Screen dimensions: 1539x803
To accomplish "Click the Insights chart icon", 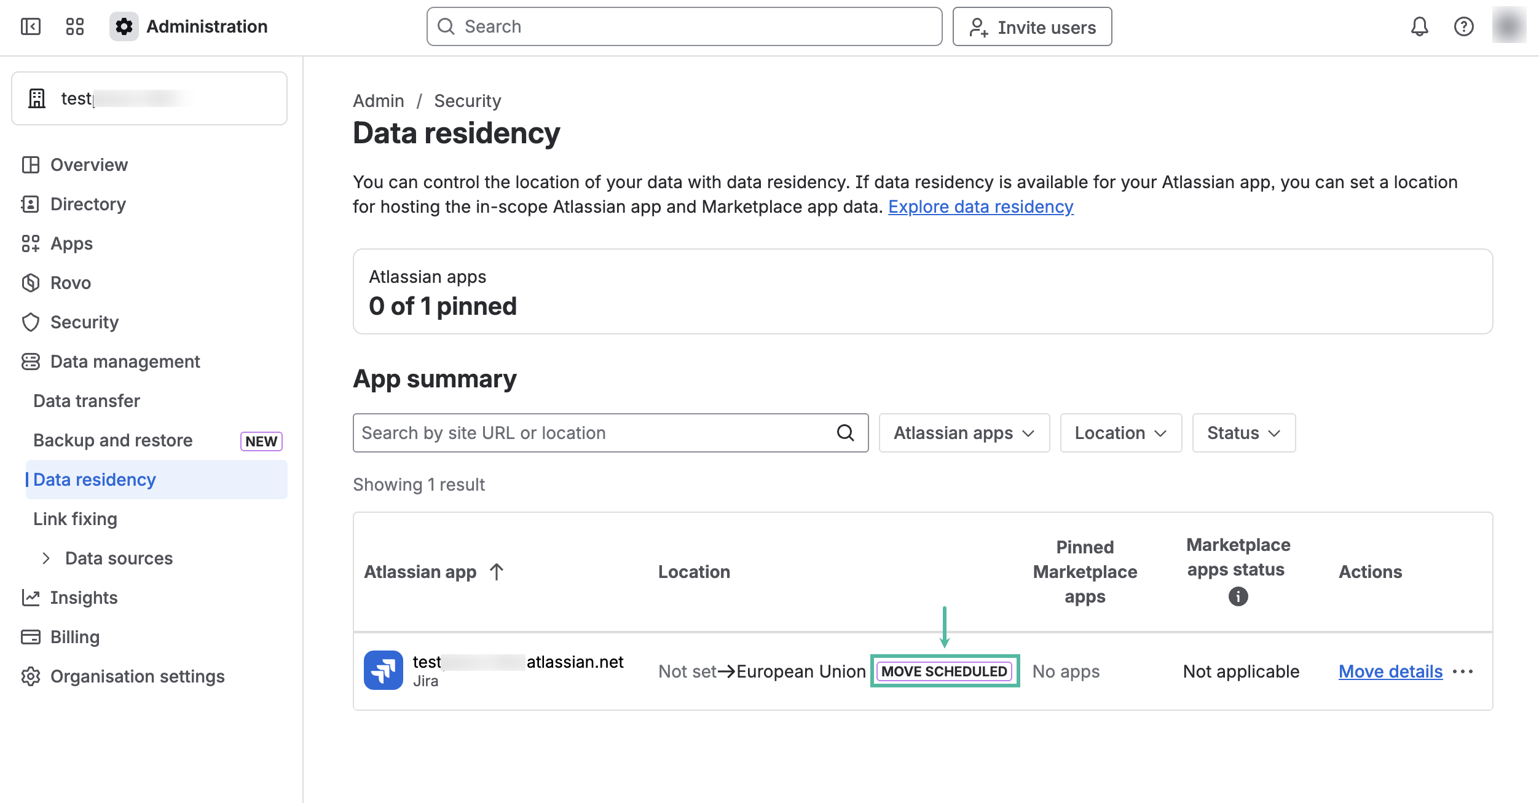I will pos(31,598).
